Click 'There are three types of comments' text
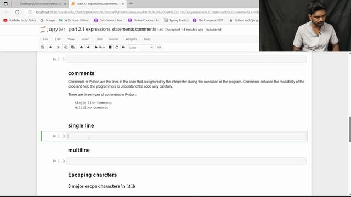351x197 pixels. [102, 95]
